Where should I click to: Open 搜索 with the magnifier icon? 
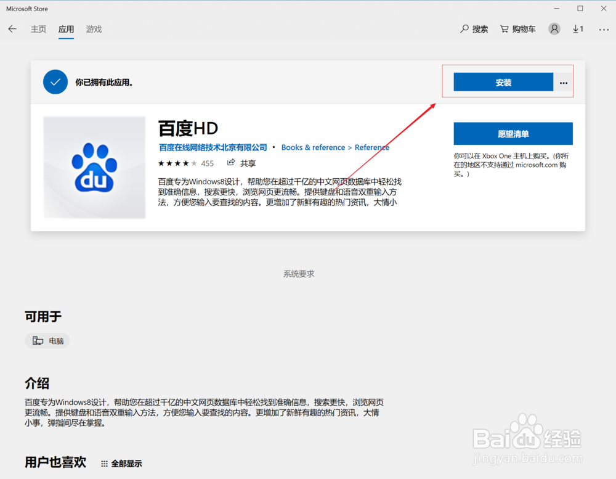474,29
